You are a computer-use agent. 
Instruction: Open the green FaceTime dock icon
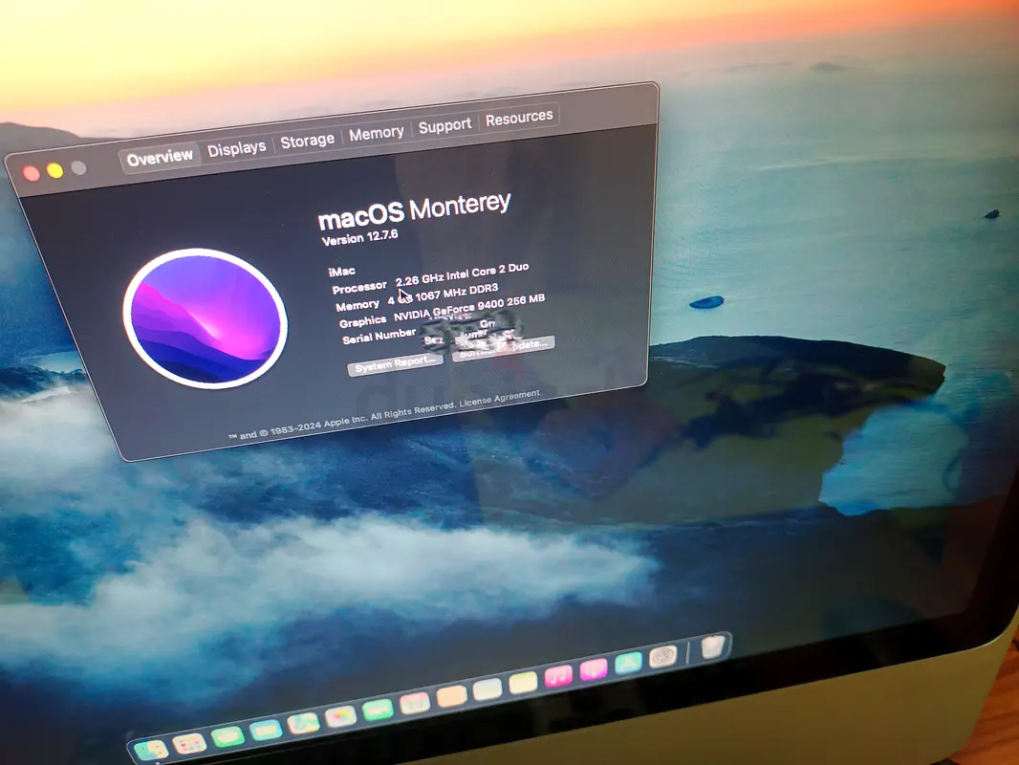[x=379, y=710]
